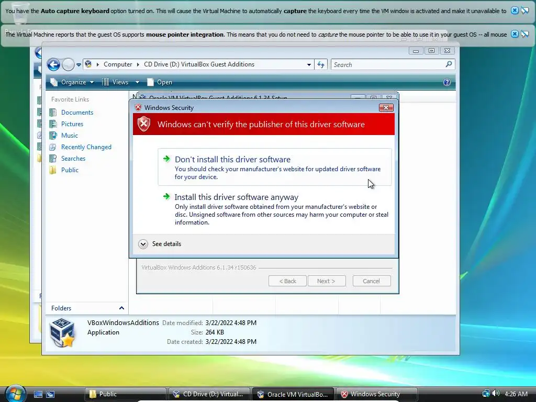Click Switch between windows quick launch icon
The height and width of the screenshot is (402, 536).
50,395
